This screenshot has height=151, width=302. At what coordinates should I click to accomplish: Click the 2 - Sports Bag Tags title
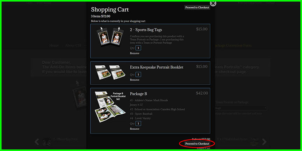click(146, 30)
